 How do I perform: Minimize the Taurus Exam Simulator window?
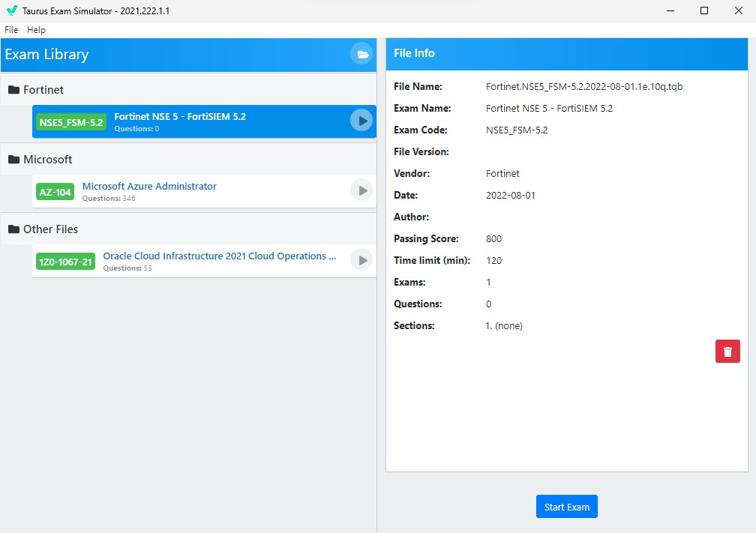pos(670,10)
